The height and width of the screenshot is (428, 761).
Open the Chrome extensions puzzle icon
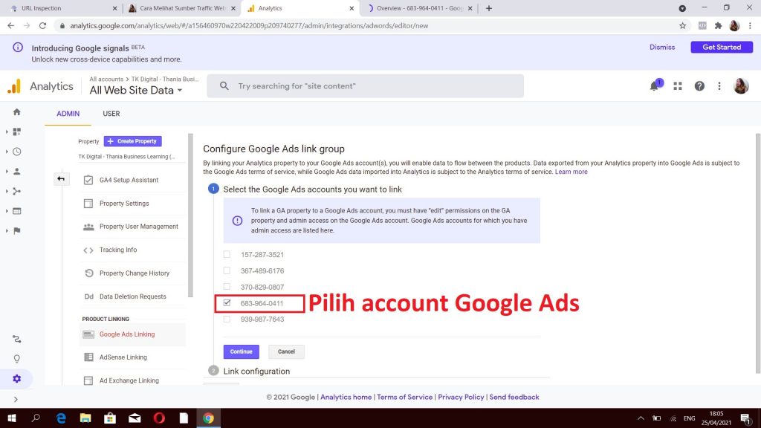pyautogui.click(x=719, y=26)
